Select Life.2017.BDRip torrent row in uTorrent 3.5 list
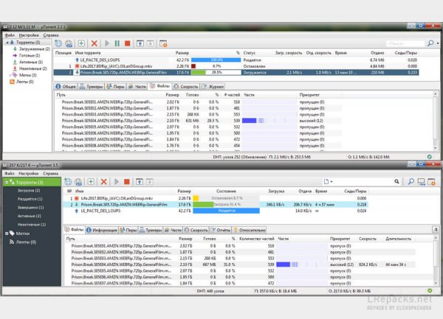443x319 pixels. [216, 198]
